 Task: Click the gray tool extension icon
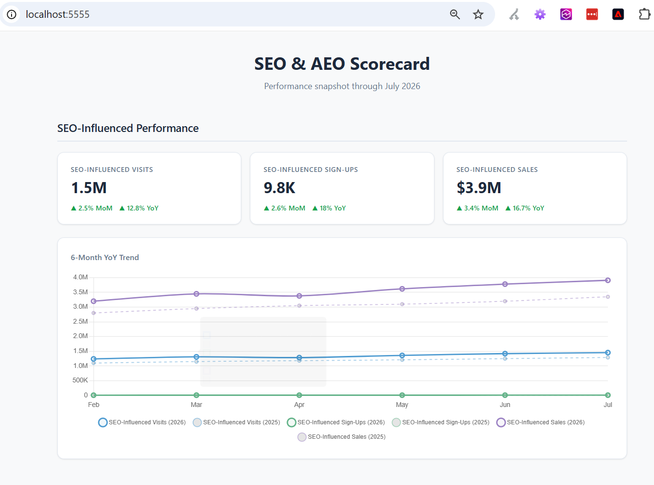tap(514, 14)
